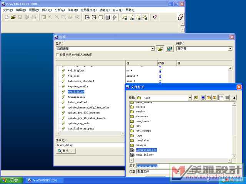Select the use_8_plotter_pens option row
This screenshot has height=184, width=246.
click(x=81, y=129)
